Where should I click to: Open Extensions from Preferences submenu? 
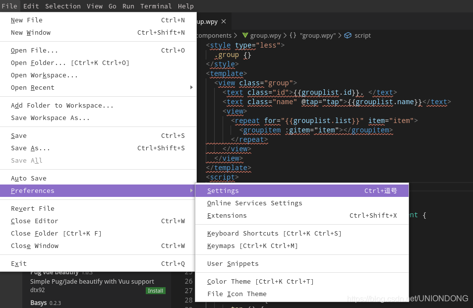click(x=302, y=215)
